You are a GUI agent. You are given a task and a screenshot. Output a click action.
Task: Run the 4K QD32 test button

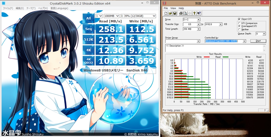point(88,61)
